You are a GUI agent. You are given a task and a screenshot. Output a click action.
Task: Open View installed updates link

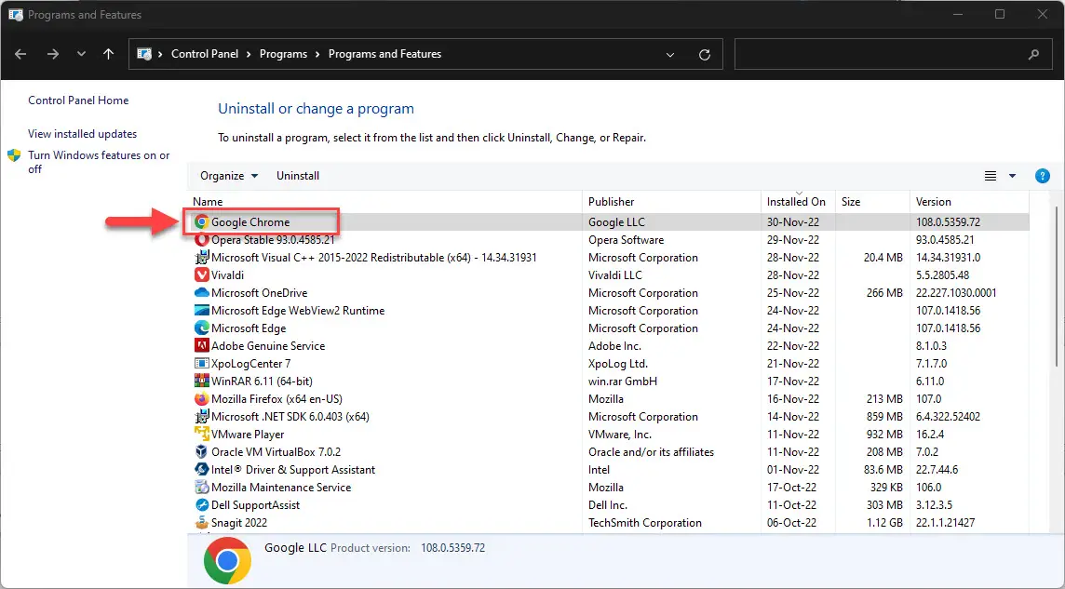coord(82,134)
